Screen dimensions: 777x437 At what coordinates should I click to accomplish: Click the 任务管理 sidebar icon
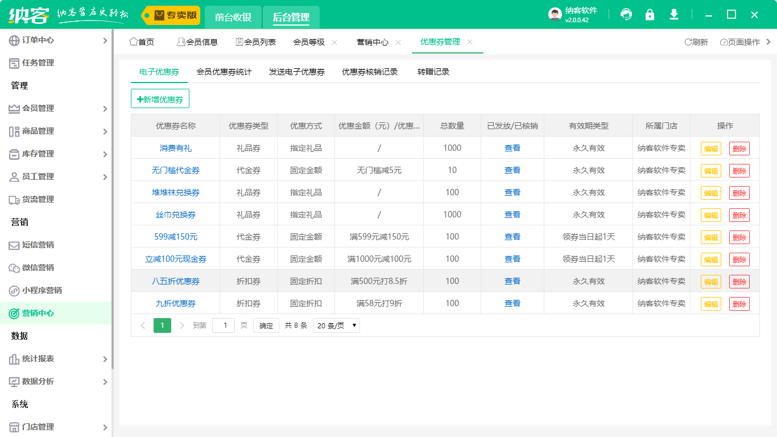coord(14,63)
